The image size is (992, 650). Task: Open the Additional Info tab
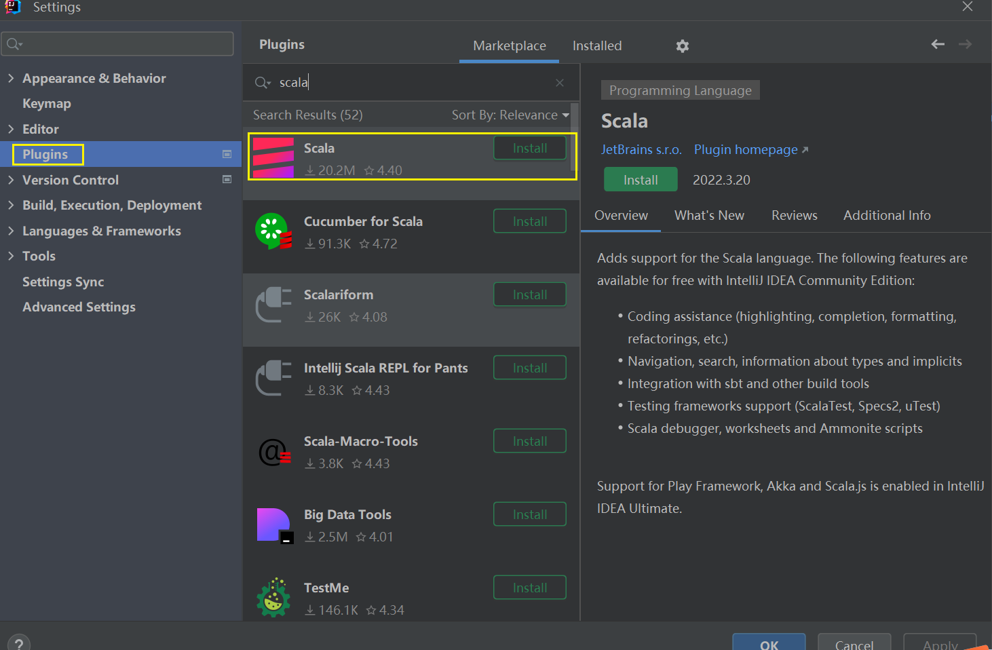887,215
